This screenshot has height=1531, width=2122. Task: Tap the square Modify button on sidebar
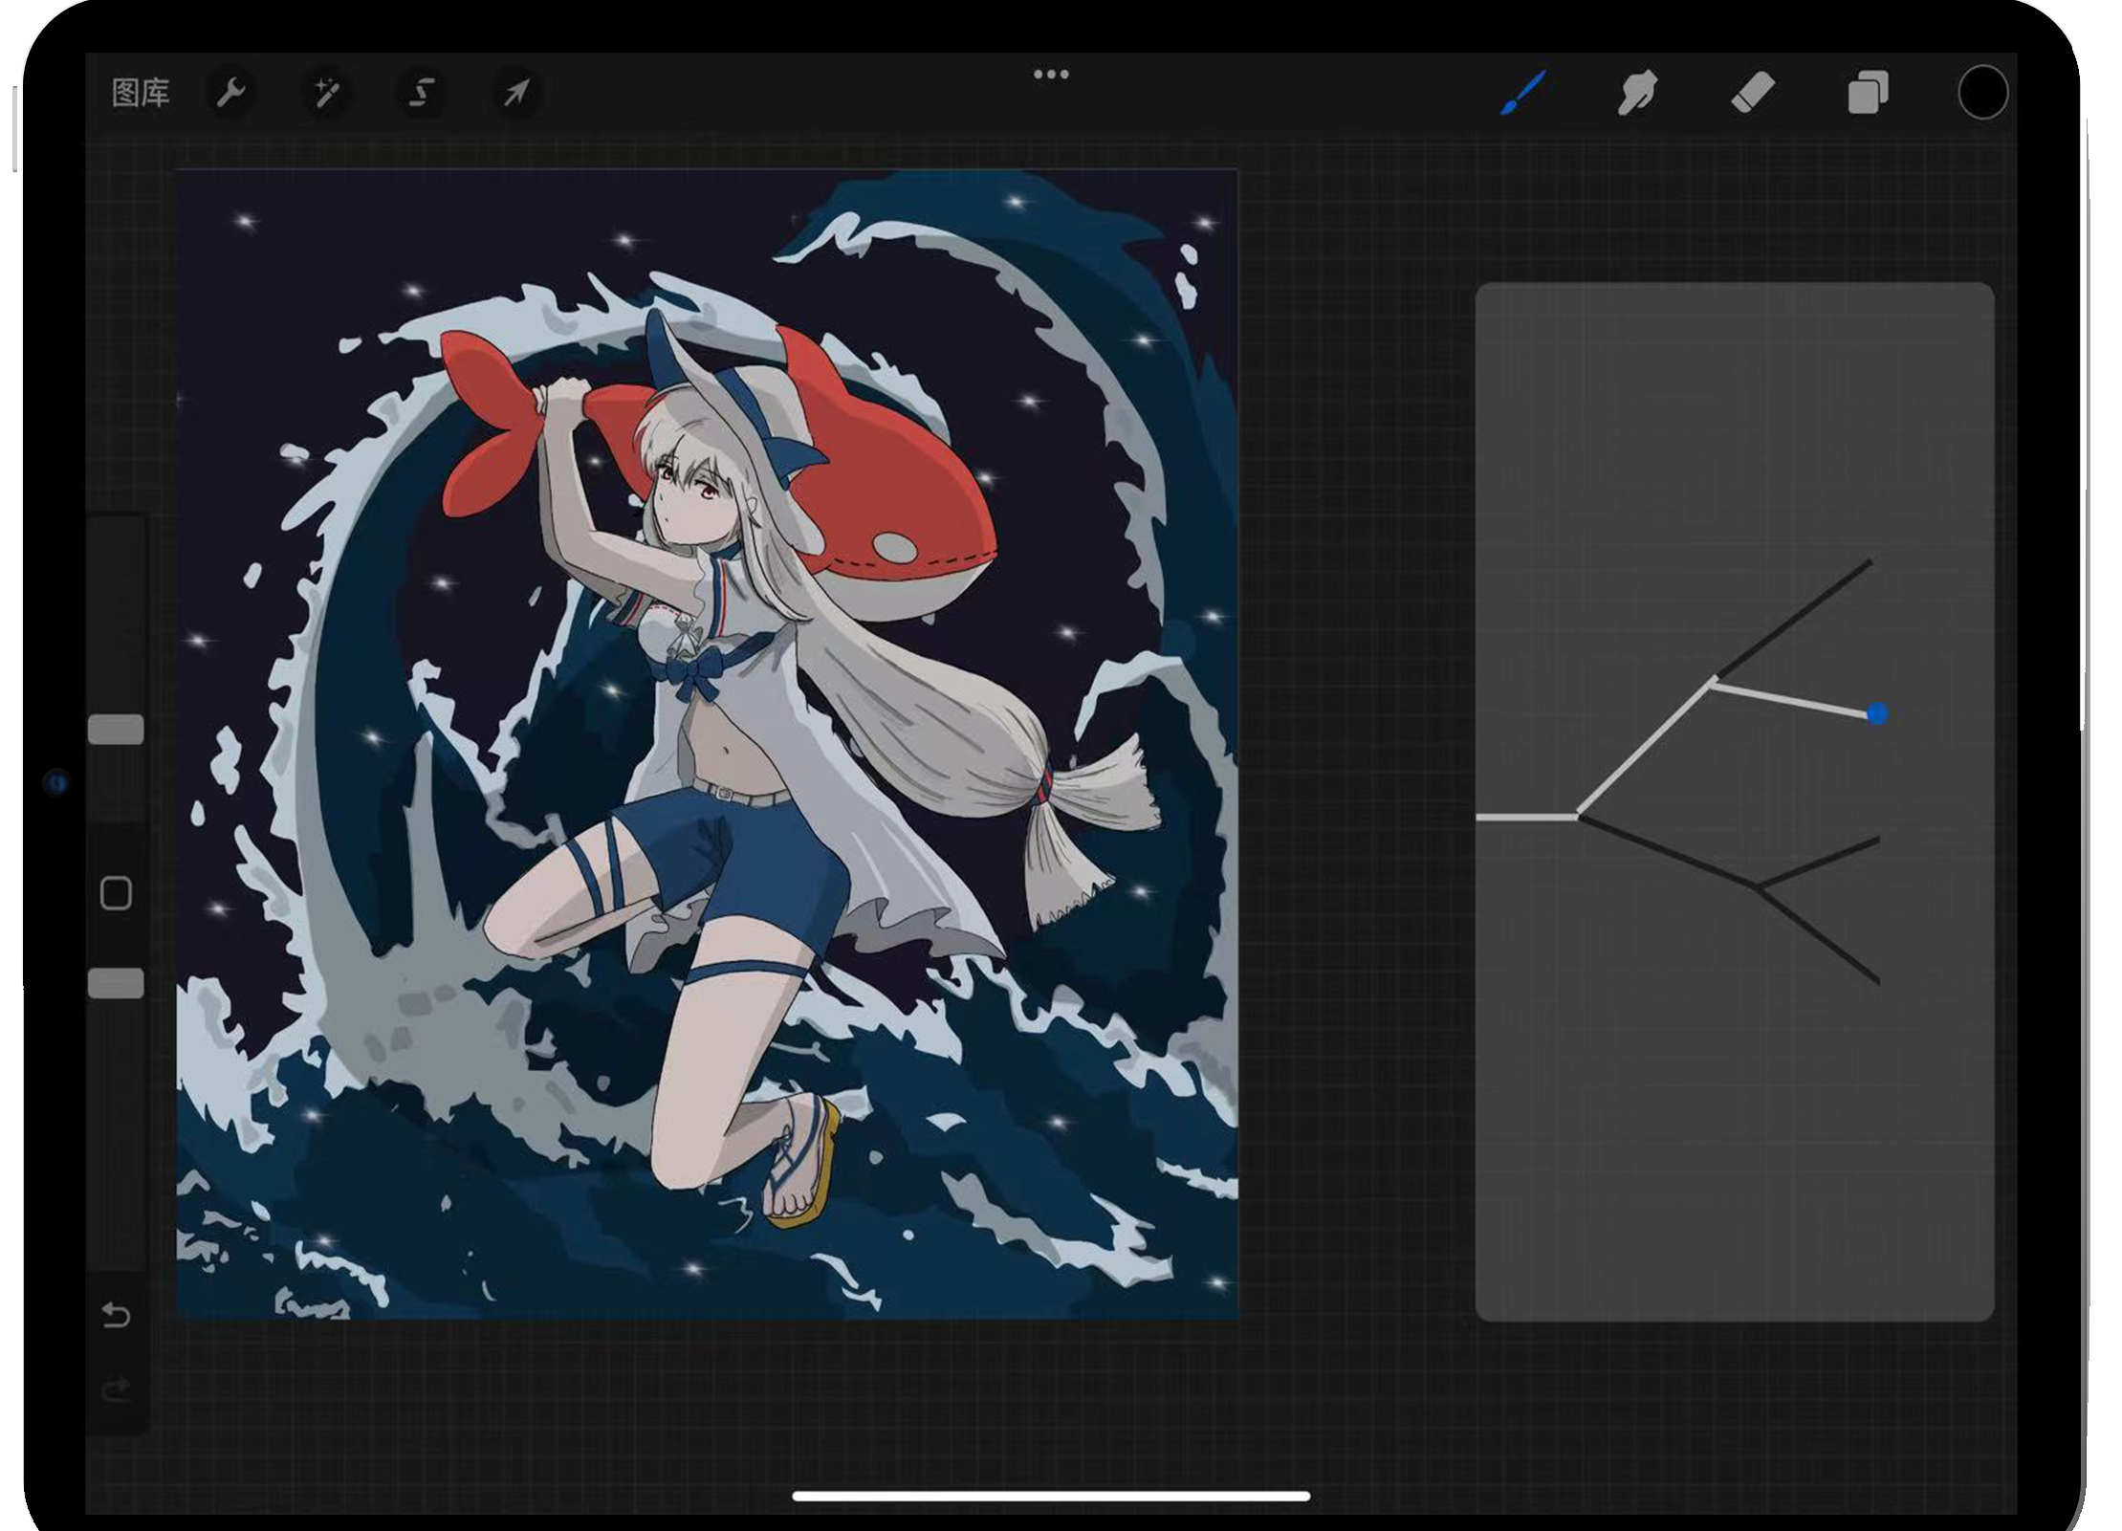coord(116,893)
